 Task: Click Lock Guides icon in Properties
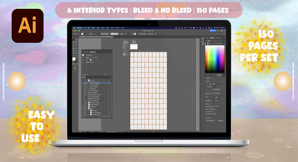tap(216, 97)
